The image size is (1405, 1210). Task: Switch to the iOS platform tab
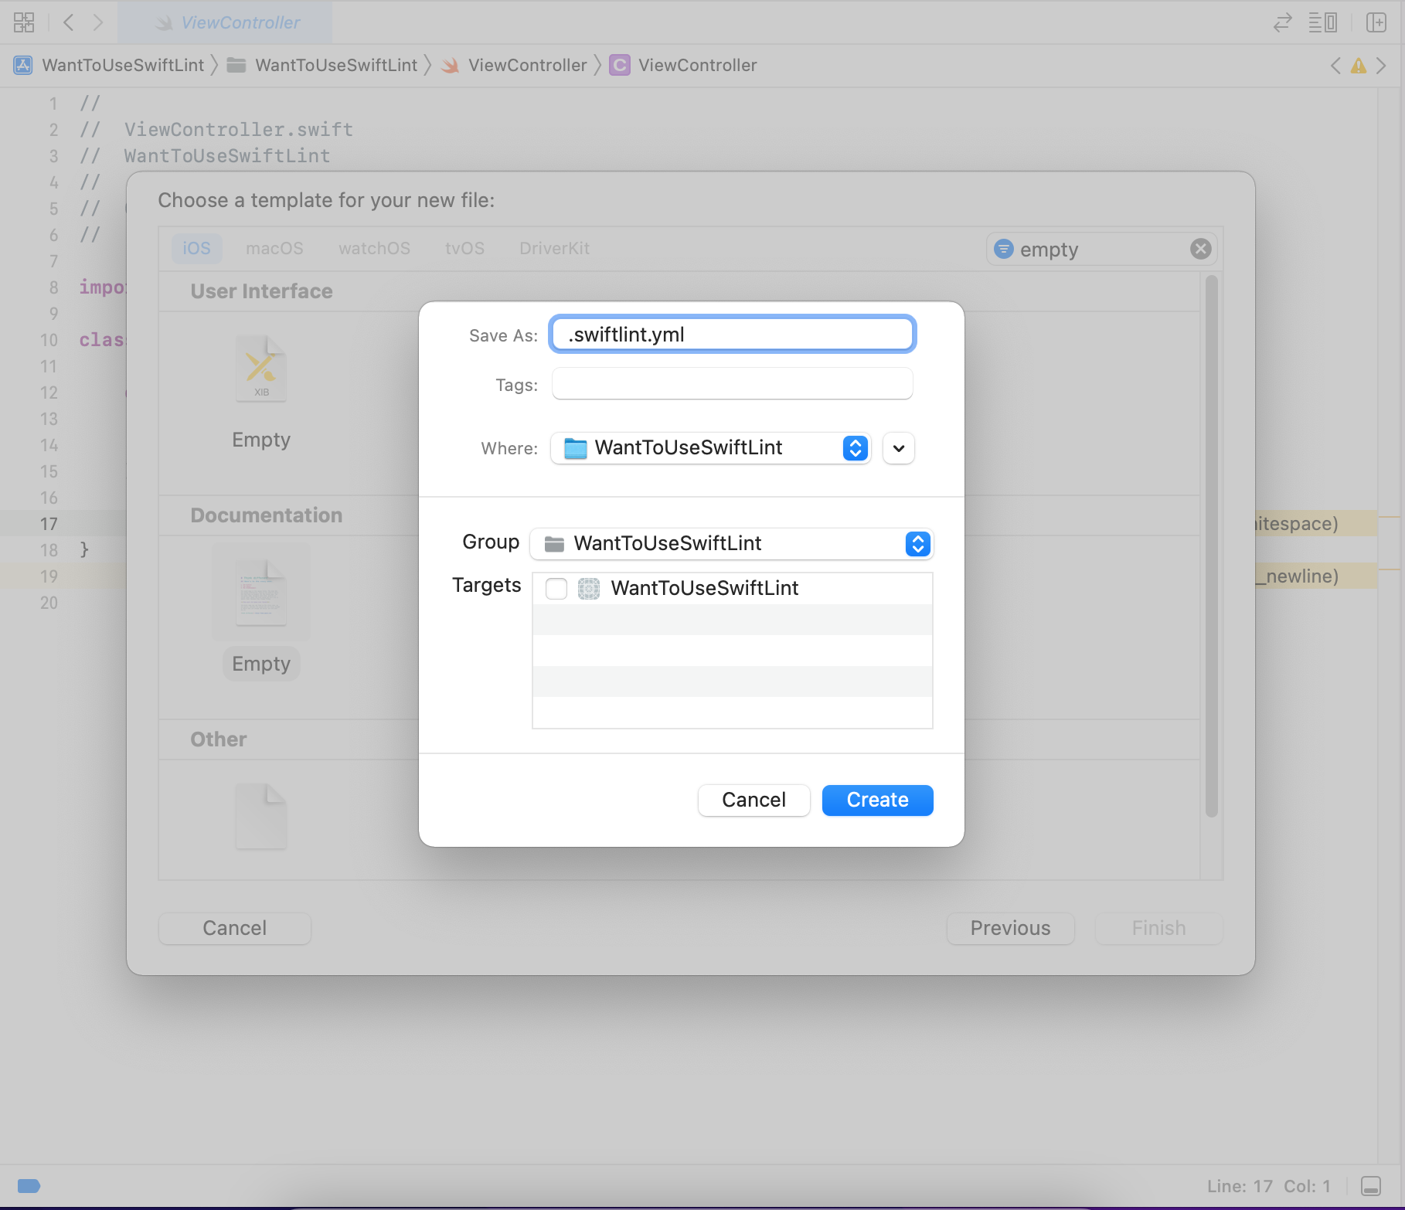pos(196,249)
